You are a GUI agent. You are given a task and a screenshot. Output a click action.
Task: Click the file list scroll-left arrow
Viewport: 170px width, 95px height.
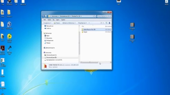(81, 62)
